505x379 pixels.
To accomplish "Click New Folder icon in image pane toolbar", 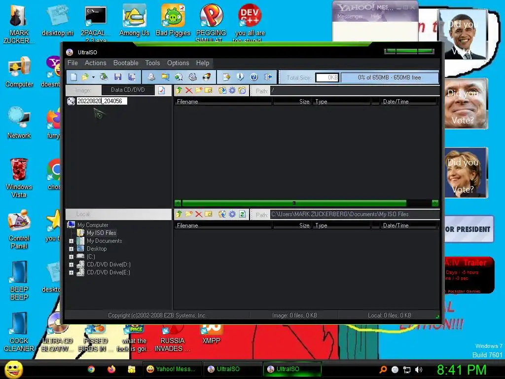I will coord(199,91).
